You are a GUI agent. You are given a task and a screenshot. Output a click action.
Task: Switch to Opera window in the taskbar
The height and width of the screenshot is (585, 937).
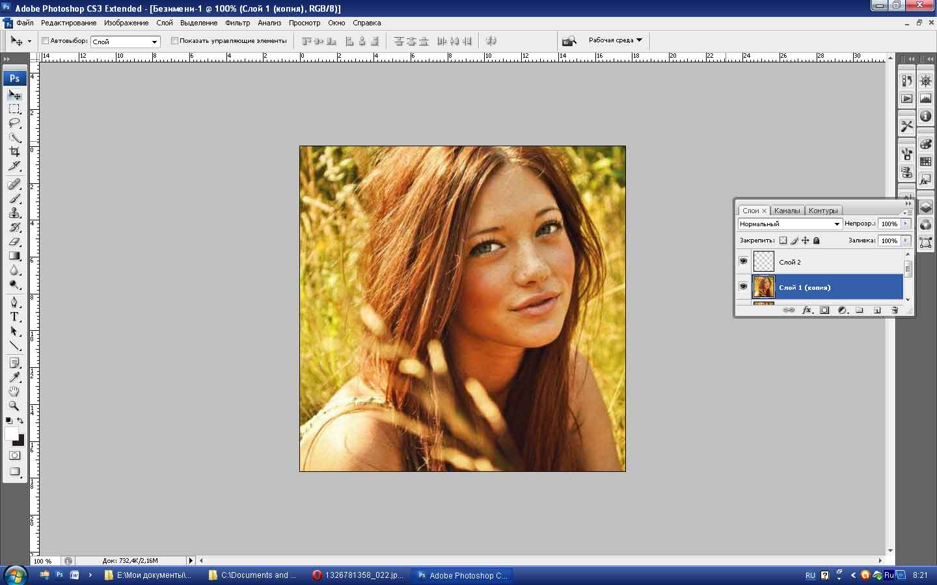[358, 575]
